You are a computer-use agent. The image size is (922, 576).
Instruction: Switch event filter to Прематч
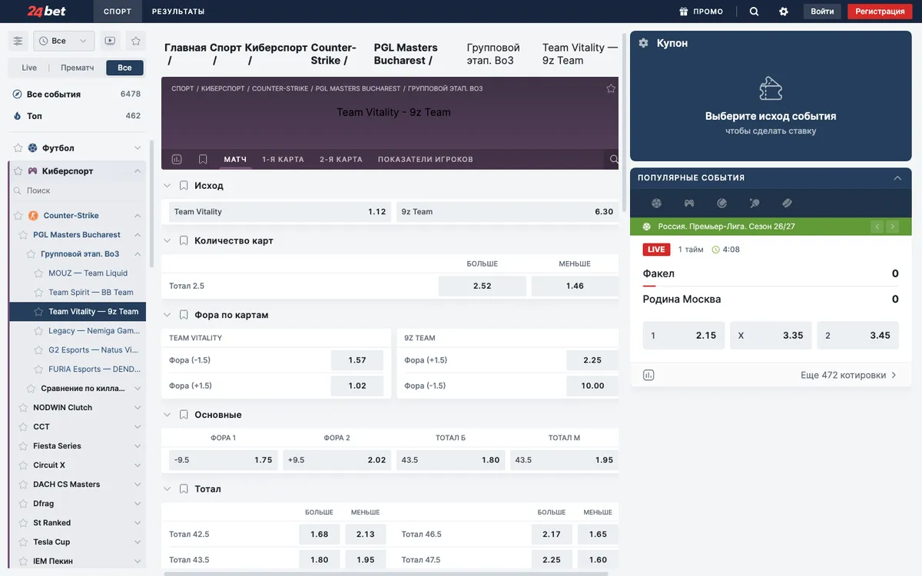click(77, 68)
